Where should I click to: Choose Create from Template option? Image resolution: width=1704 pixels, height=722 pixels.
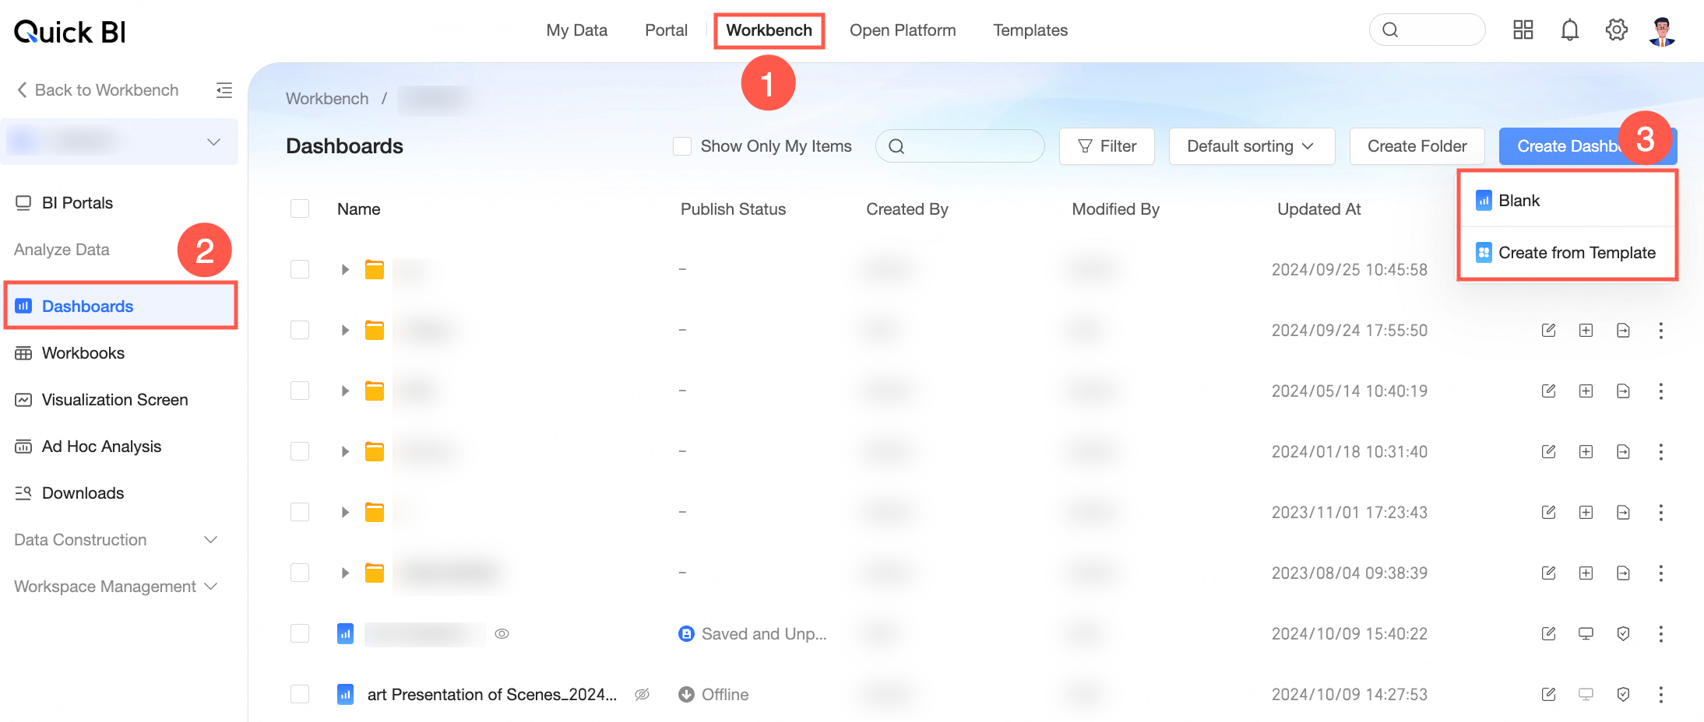coord(1567,253)
